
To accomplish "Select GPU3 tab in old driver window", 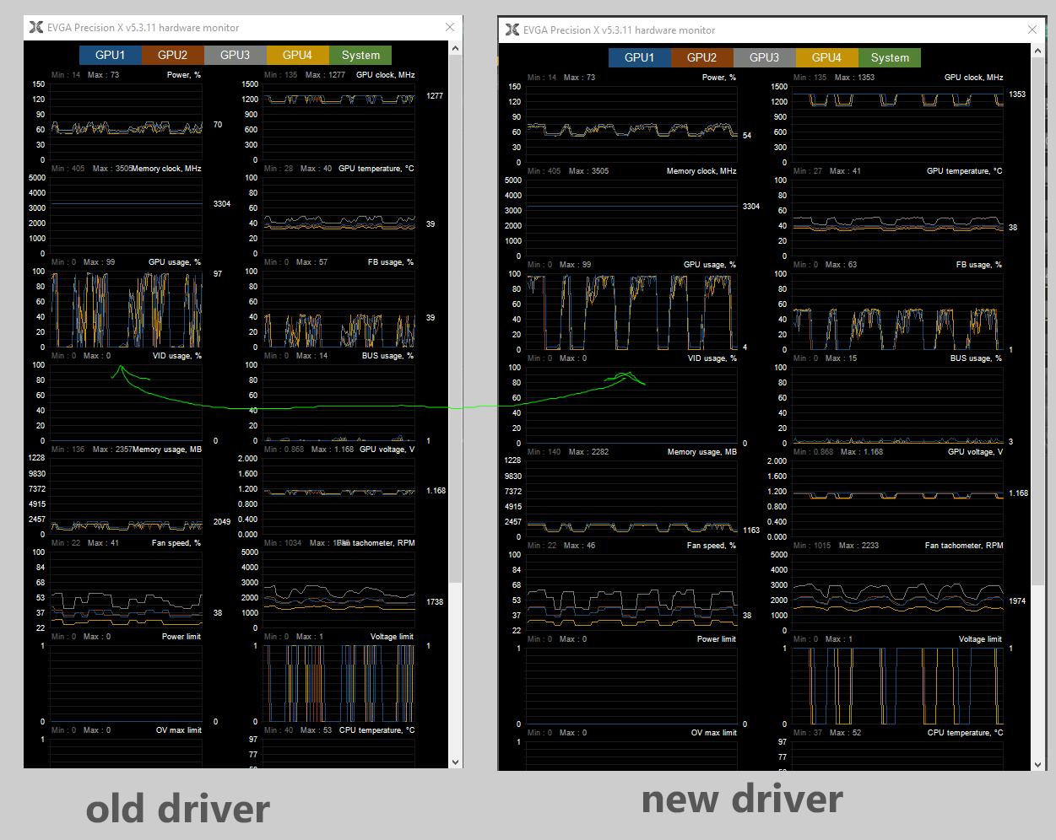I will (x=236, y=55).
